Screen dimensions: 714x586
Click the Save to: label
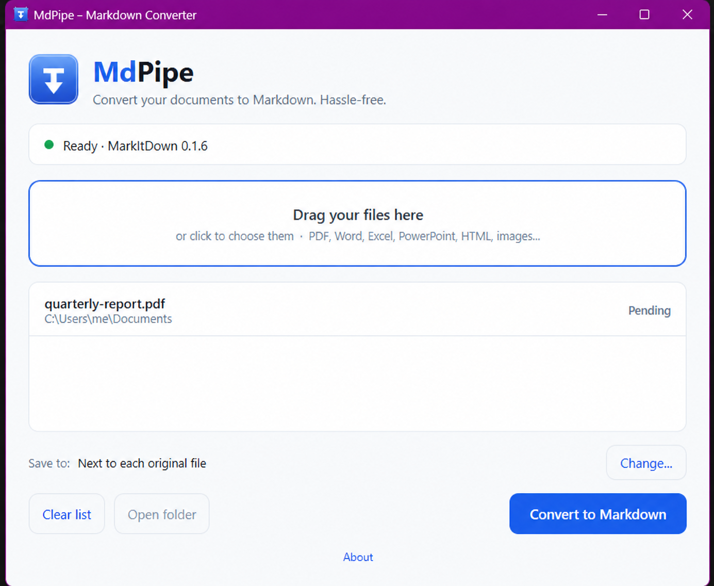click(x=49, y=463)
